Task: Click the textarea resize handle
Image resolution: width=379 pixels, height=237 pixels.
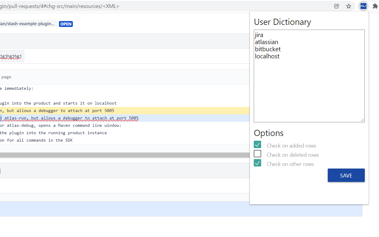Action: point(363,120)
